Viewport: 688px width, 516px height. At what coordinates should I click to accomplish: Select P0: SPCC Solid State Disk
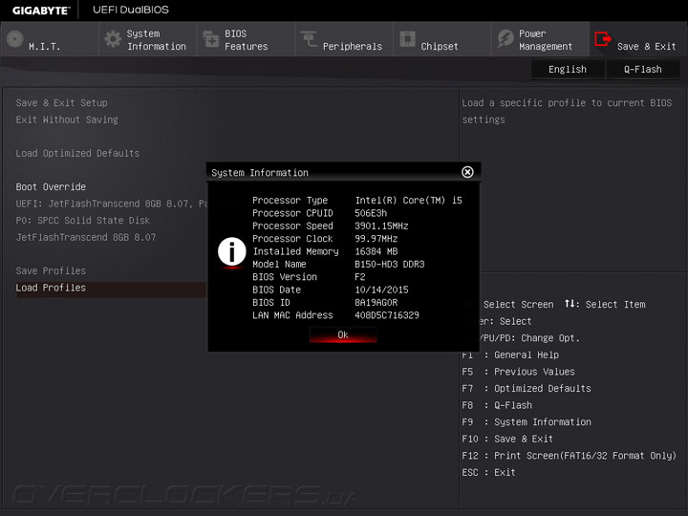coord(83,221)
